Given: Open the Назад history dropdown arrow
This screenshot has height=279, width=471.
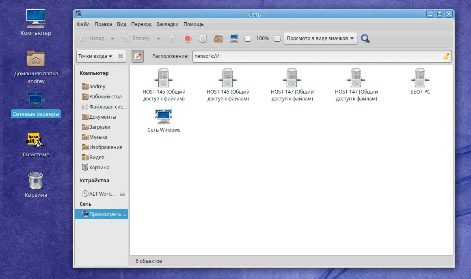Looking at the screenshot, I should coord(112,38).
